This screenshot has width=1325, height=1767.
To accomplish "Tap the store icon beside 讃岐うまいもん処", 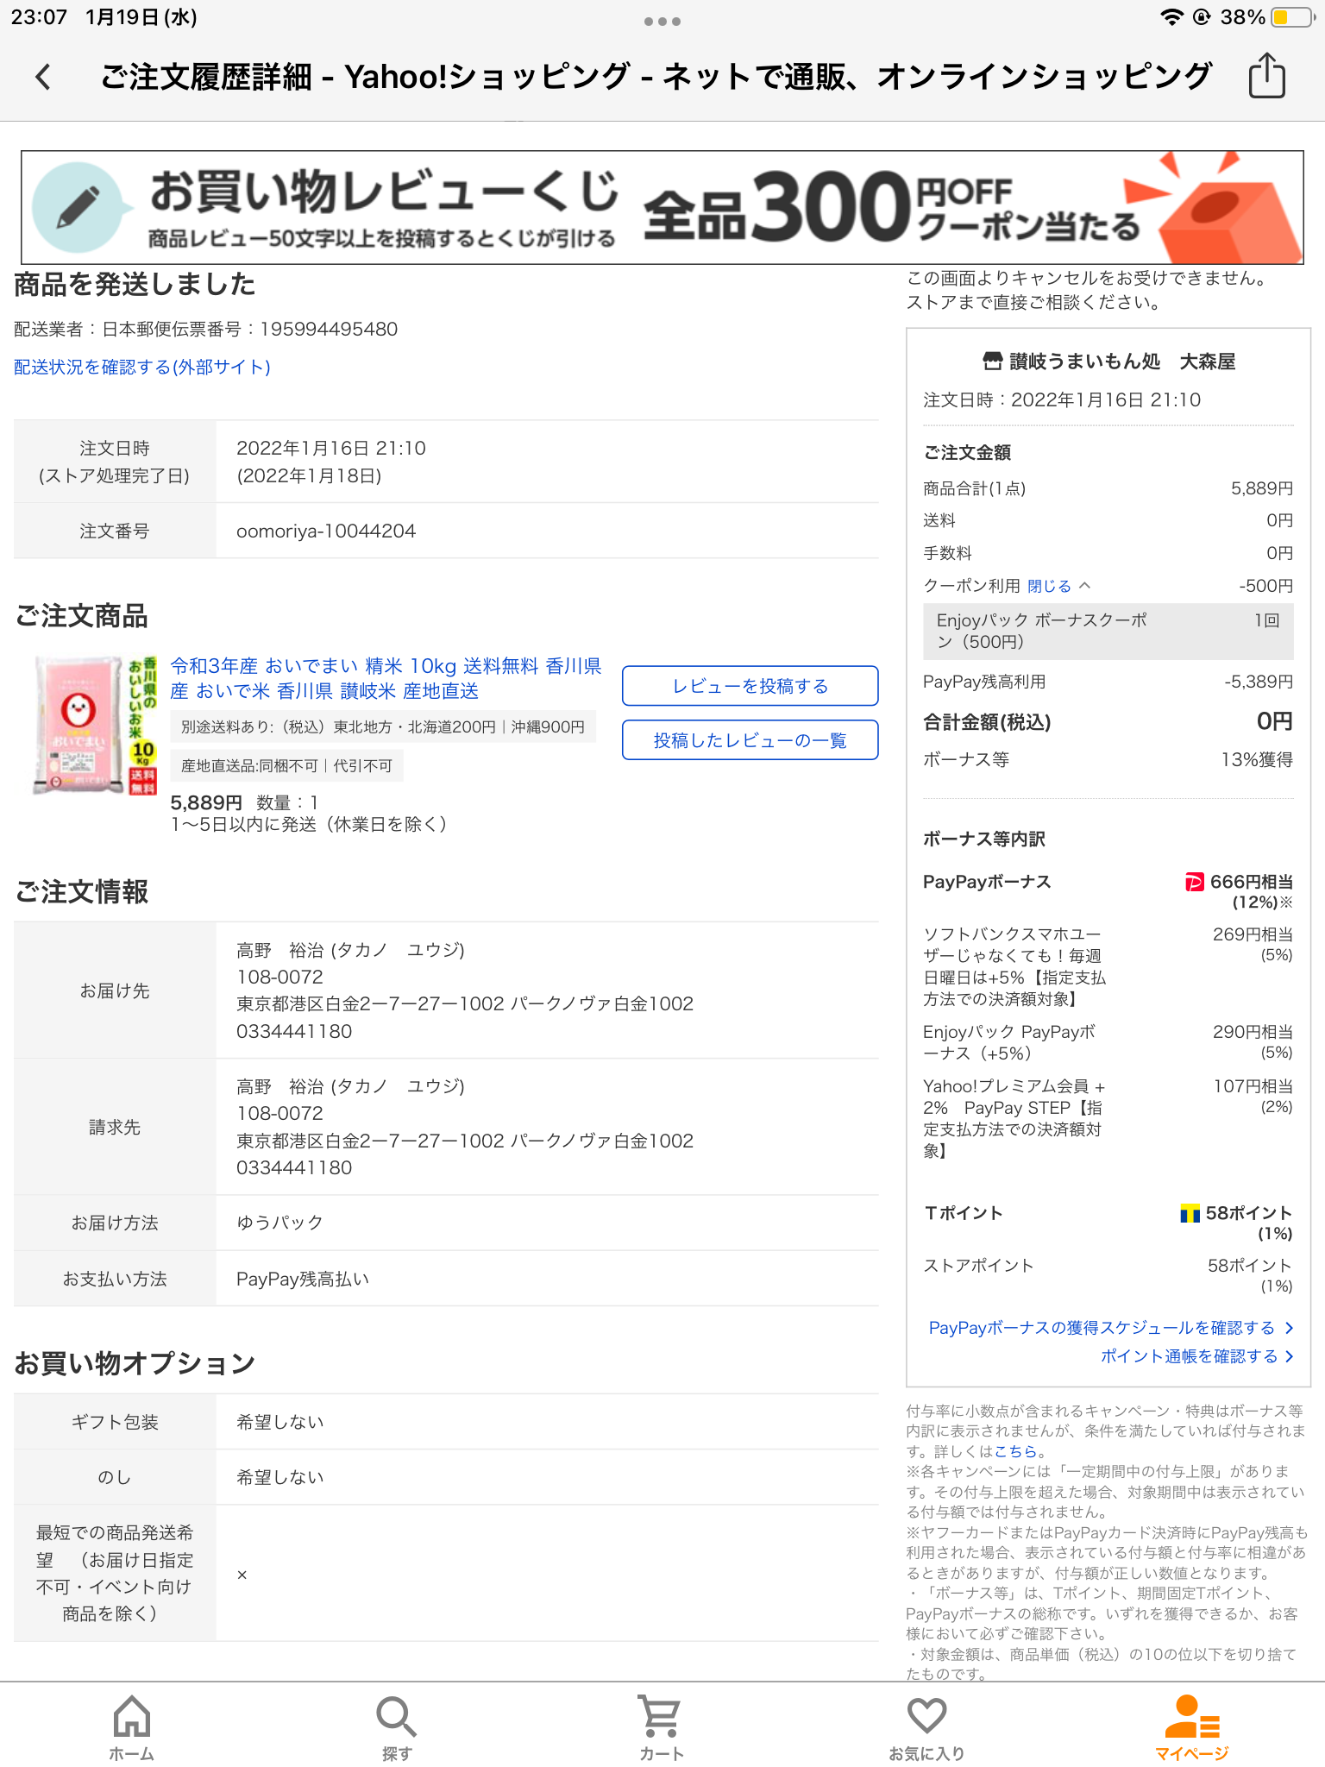I will pos(992,362).
